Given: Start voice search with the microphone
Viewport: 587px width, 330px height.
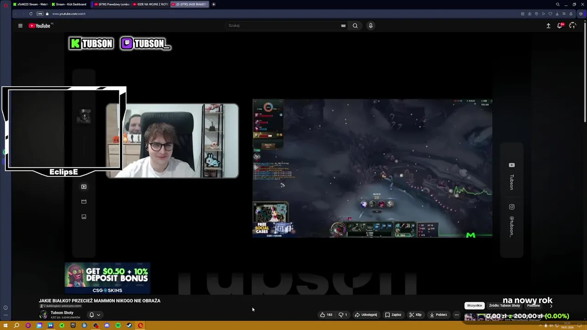Looking at the screenshot, I should [x=371, y=26].
